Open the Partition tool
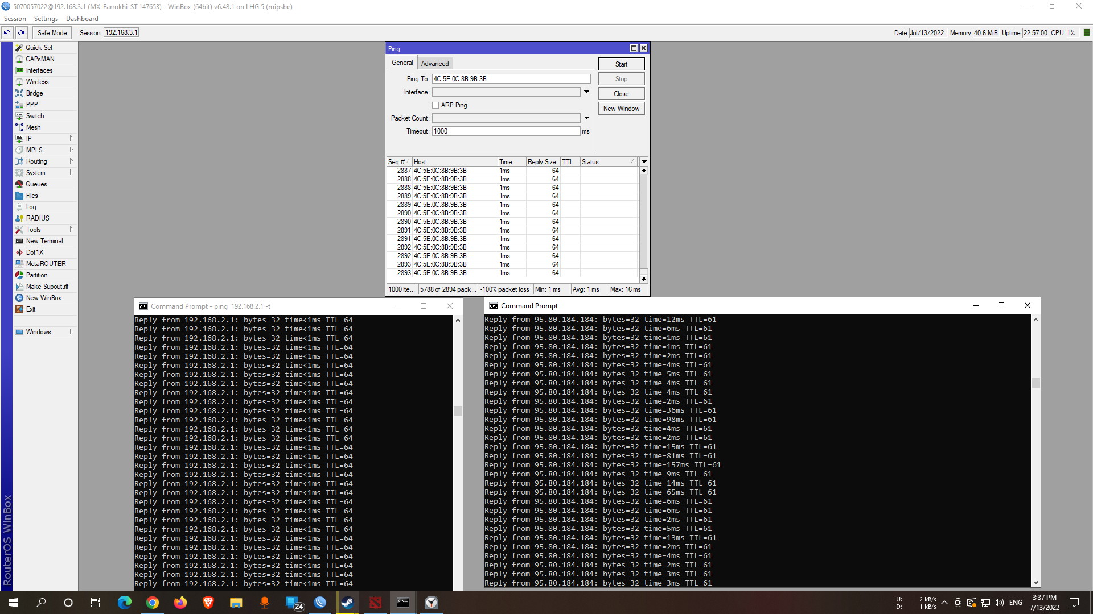The image size is (1093, 614). [x=37, y=275]
